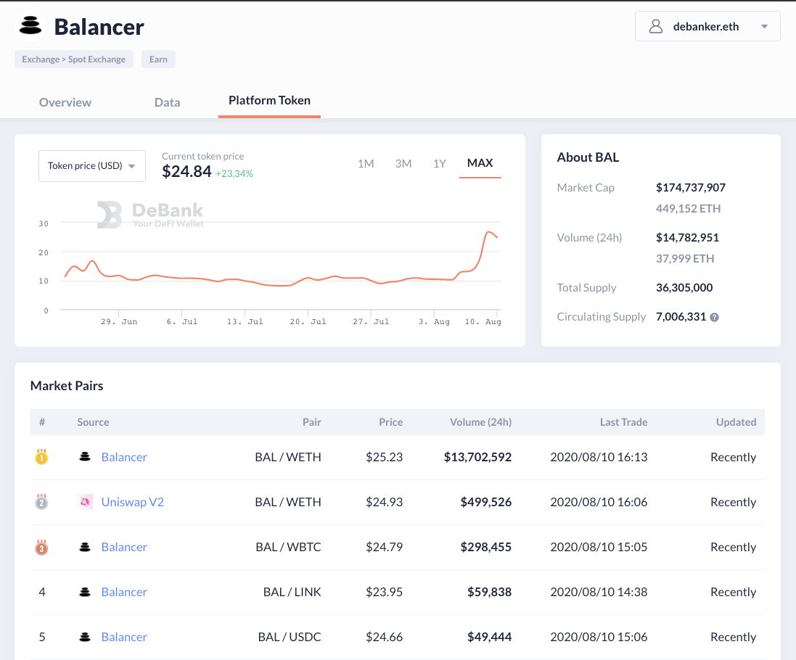The width and height of the screenshot is (796, 660).
Task: Click the Market Cap value $174,737,907
Action: coord(690,188)
